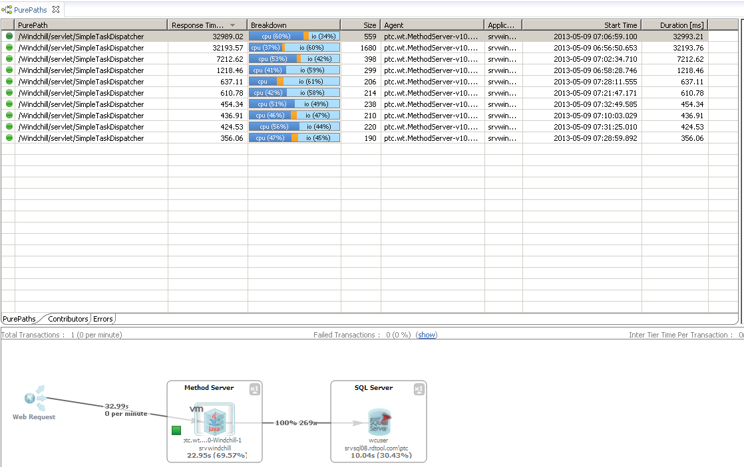Select response time value 32989.02
Image resolution: width=744 pixels, height=467 pixels.
228,37
